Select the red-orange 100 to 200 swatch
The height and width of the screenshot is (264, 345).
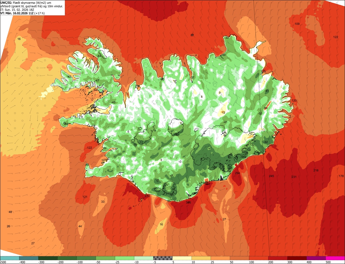coord(258,258)
